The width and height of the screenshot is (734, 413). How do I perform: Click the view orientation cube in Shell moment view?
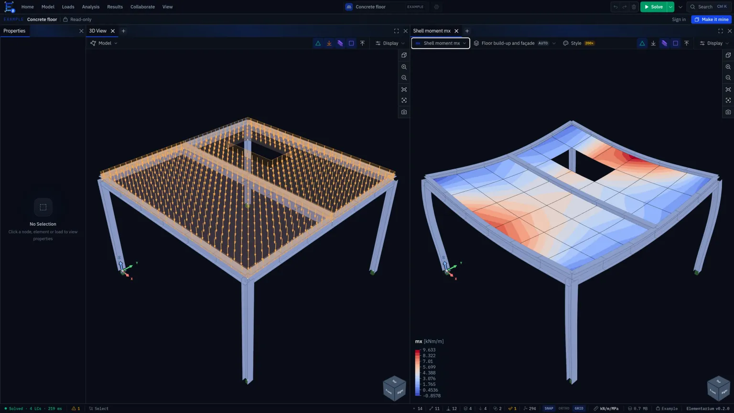718,388
